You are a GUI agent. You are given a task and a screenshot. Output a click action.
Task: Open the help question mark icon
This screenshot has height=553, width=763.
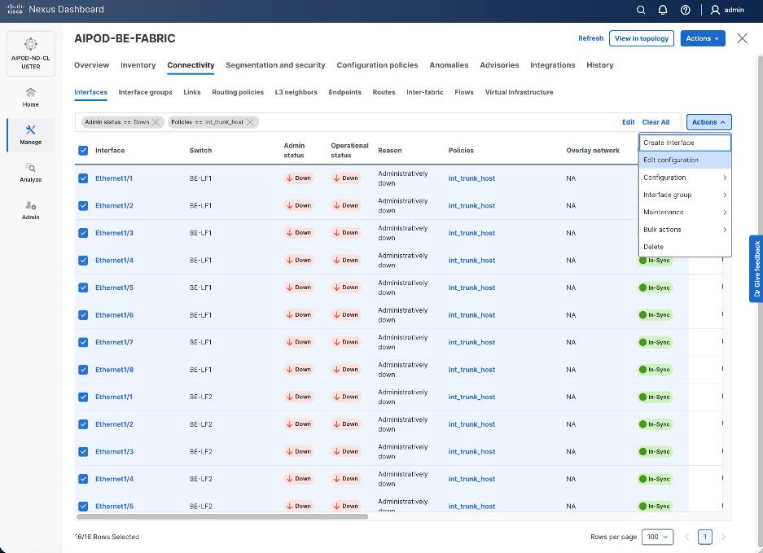coord(686,10)
